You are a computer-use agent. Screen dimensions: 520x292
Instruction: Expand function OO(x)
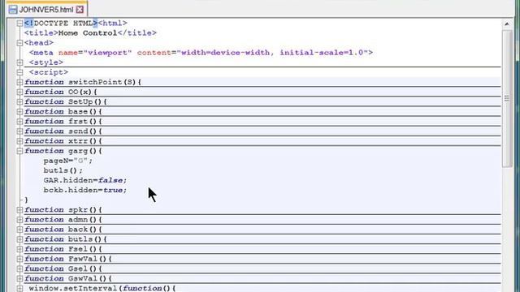[19, 92]
